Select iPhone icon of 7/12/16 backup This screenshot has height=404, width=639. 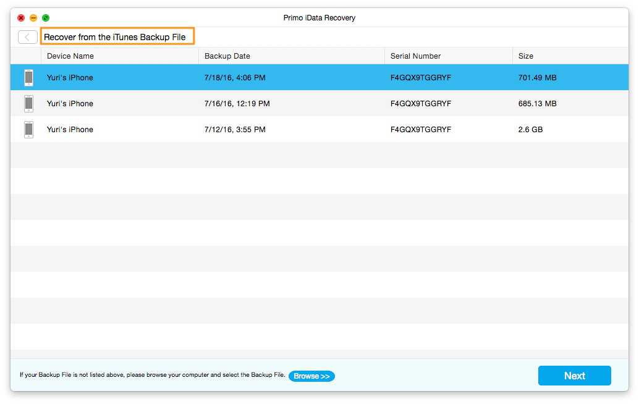coord(28,130)
